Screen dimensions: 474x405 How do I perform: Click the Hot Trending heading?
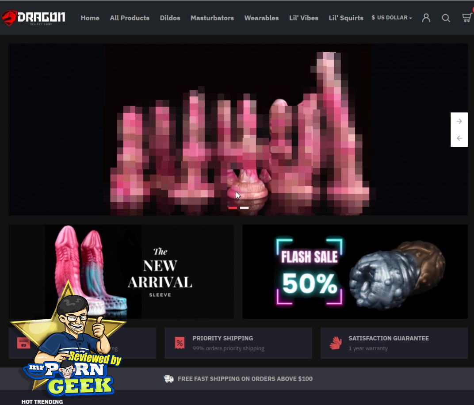point(42,401)
